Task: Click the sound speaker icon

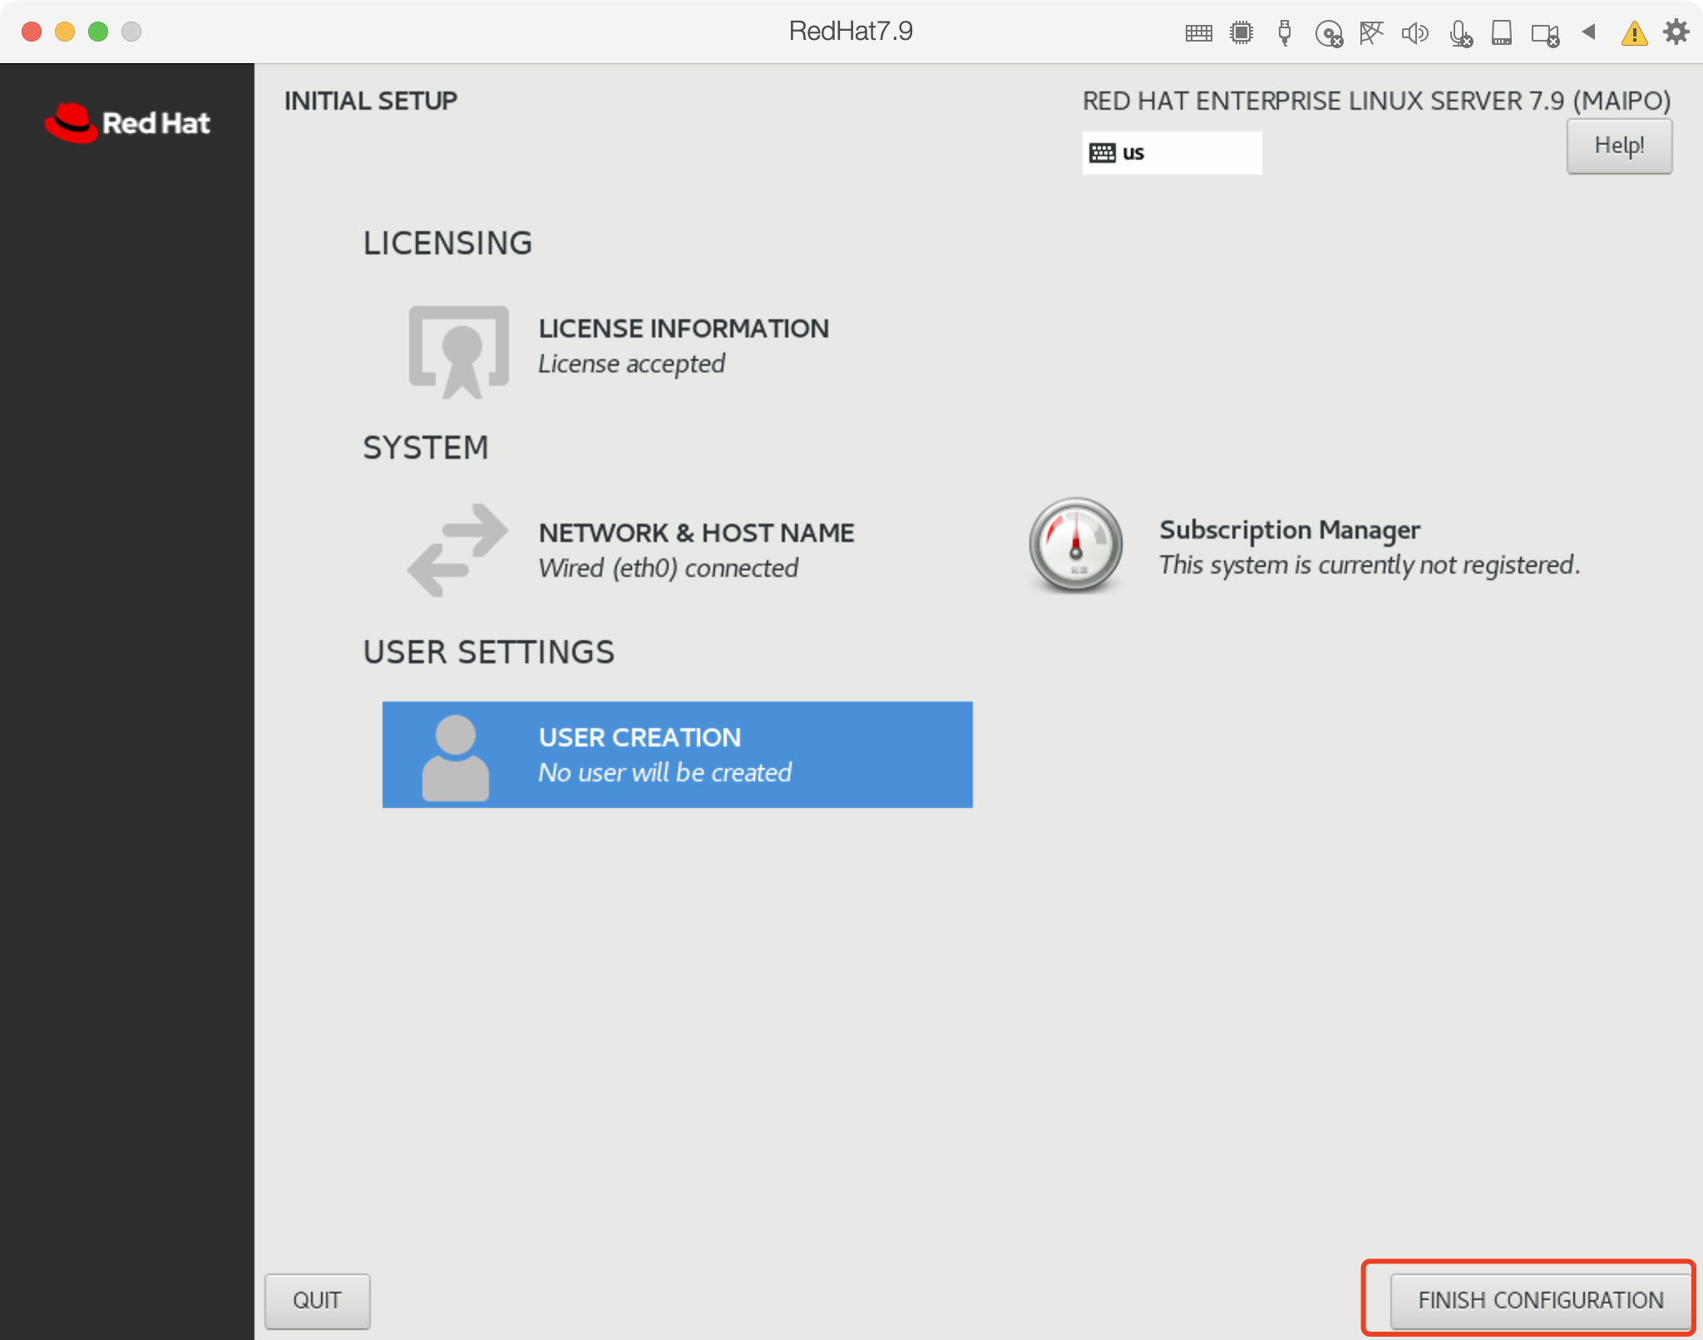Action: (x=1414, y=33)
